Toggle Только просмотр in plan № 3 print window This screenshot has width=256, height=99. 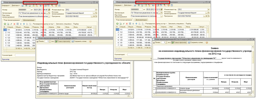pyautogui.click(x=179, y=42)
